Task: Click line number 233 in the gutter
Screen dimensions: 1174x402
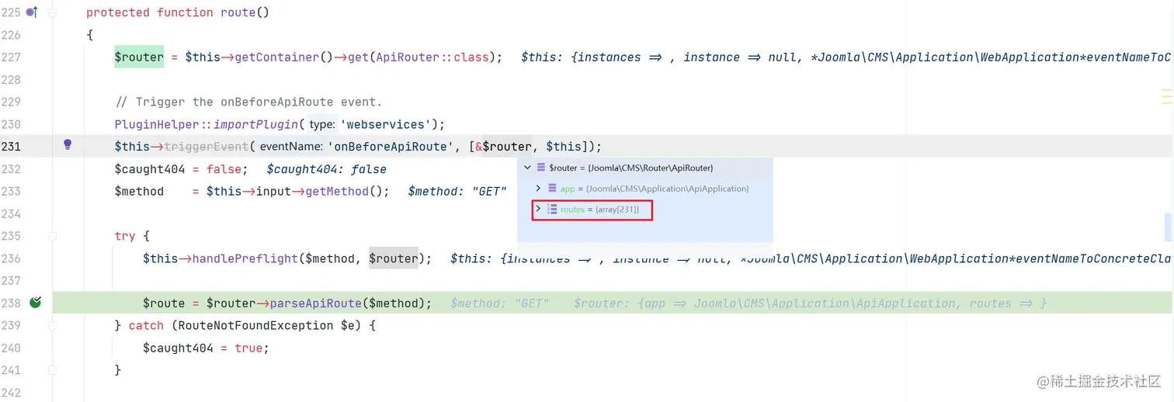Action: pos(11,191)
